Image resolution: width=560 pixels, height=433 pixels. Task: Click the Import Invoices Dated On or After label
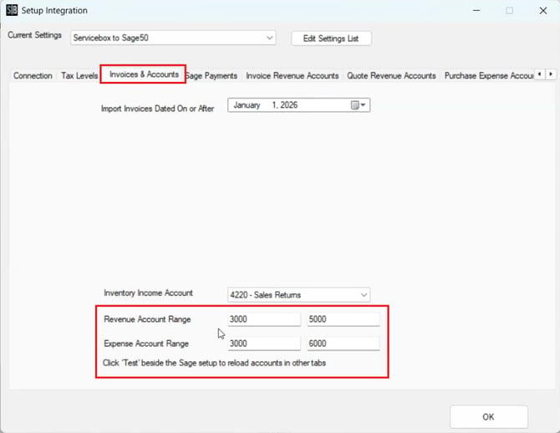click(157, 109)
